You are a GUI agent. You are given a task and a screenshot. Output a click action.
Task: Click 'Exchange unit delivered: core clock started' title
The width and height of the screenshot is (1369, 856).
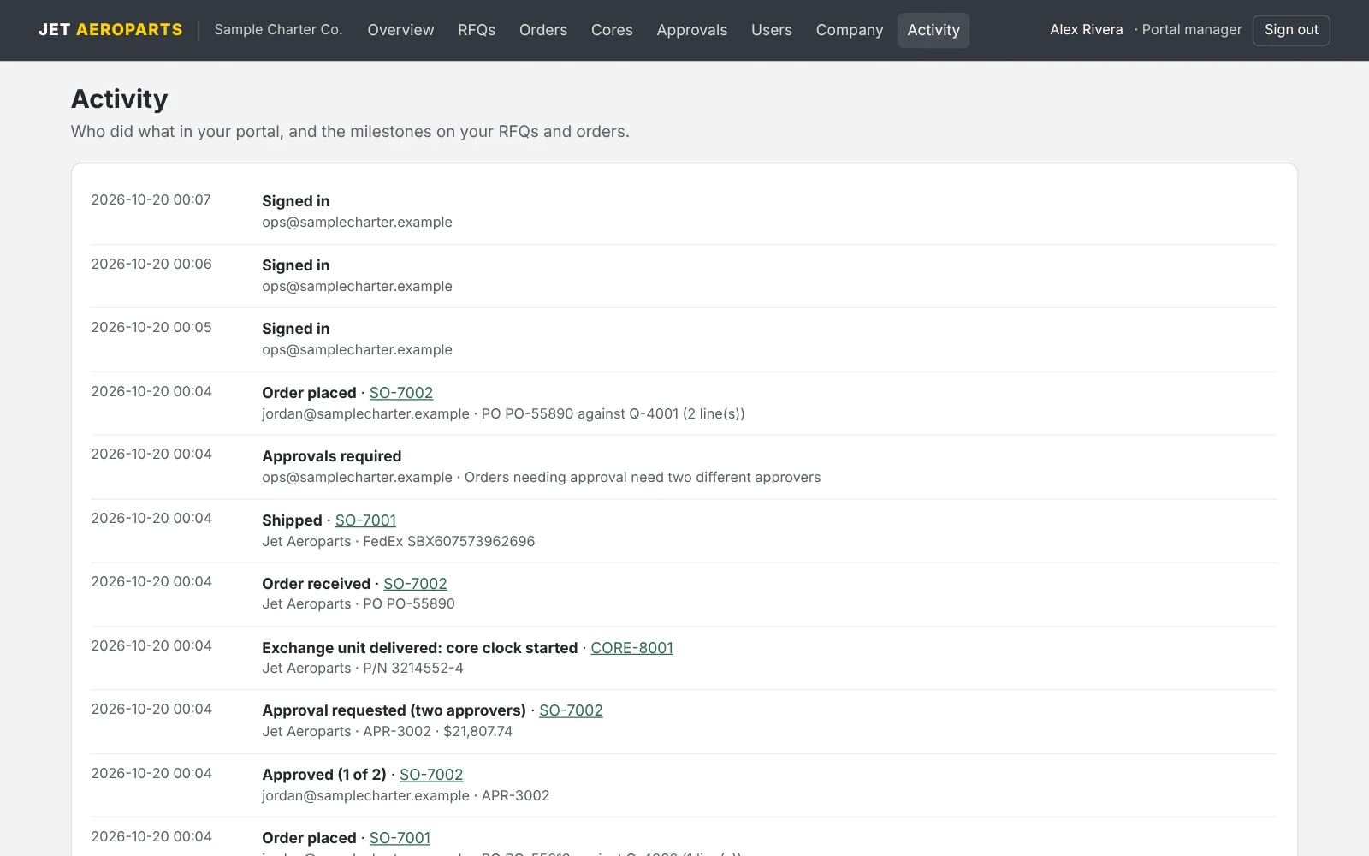point(420,648)
